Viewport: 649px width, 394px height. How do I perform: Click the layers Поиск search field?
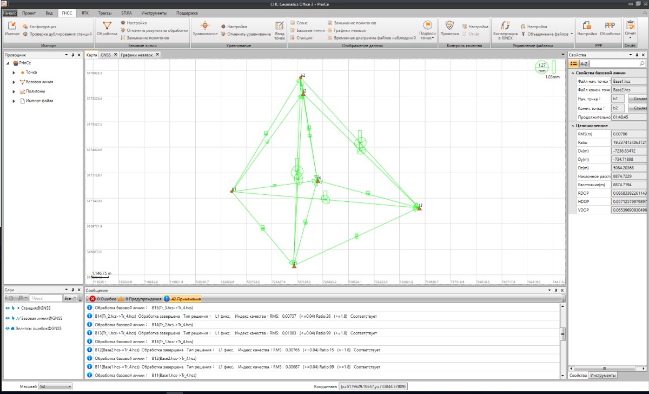44,298
